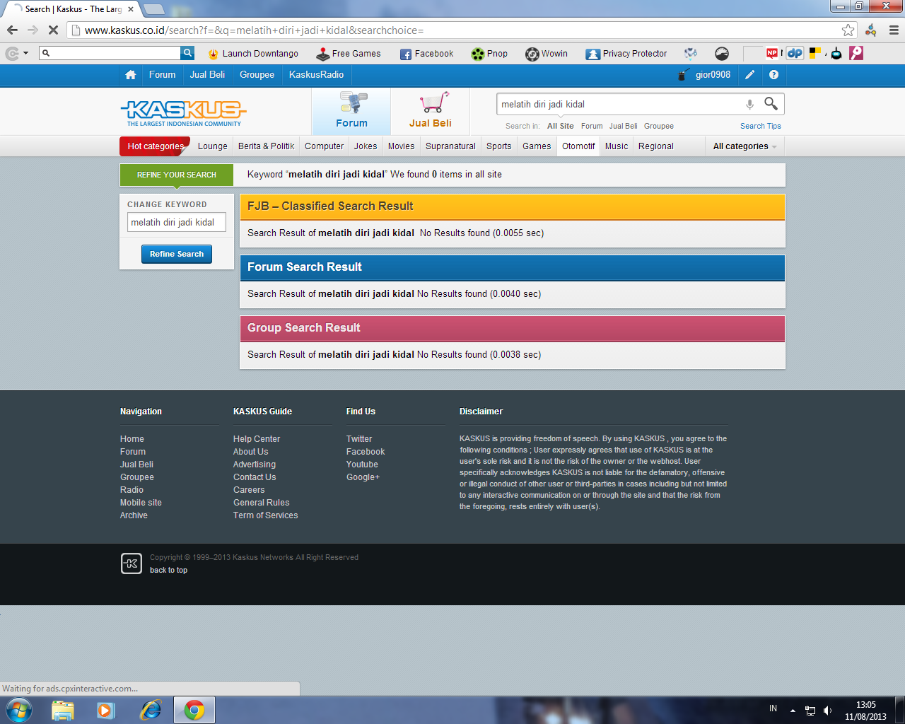905x724 pixels.
Task: Open Help Center footer link
Action: 257,439
